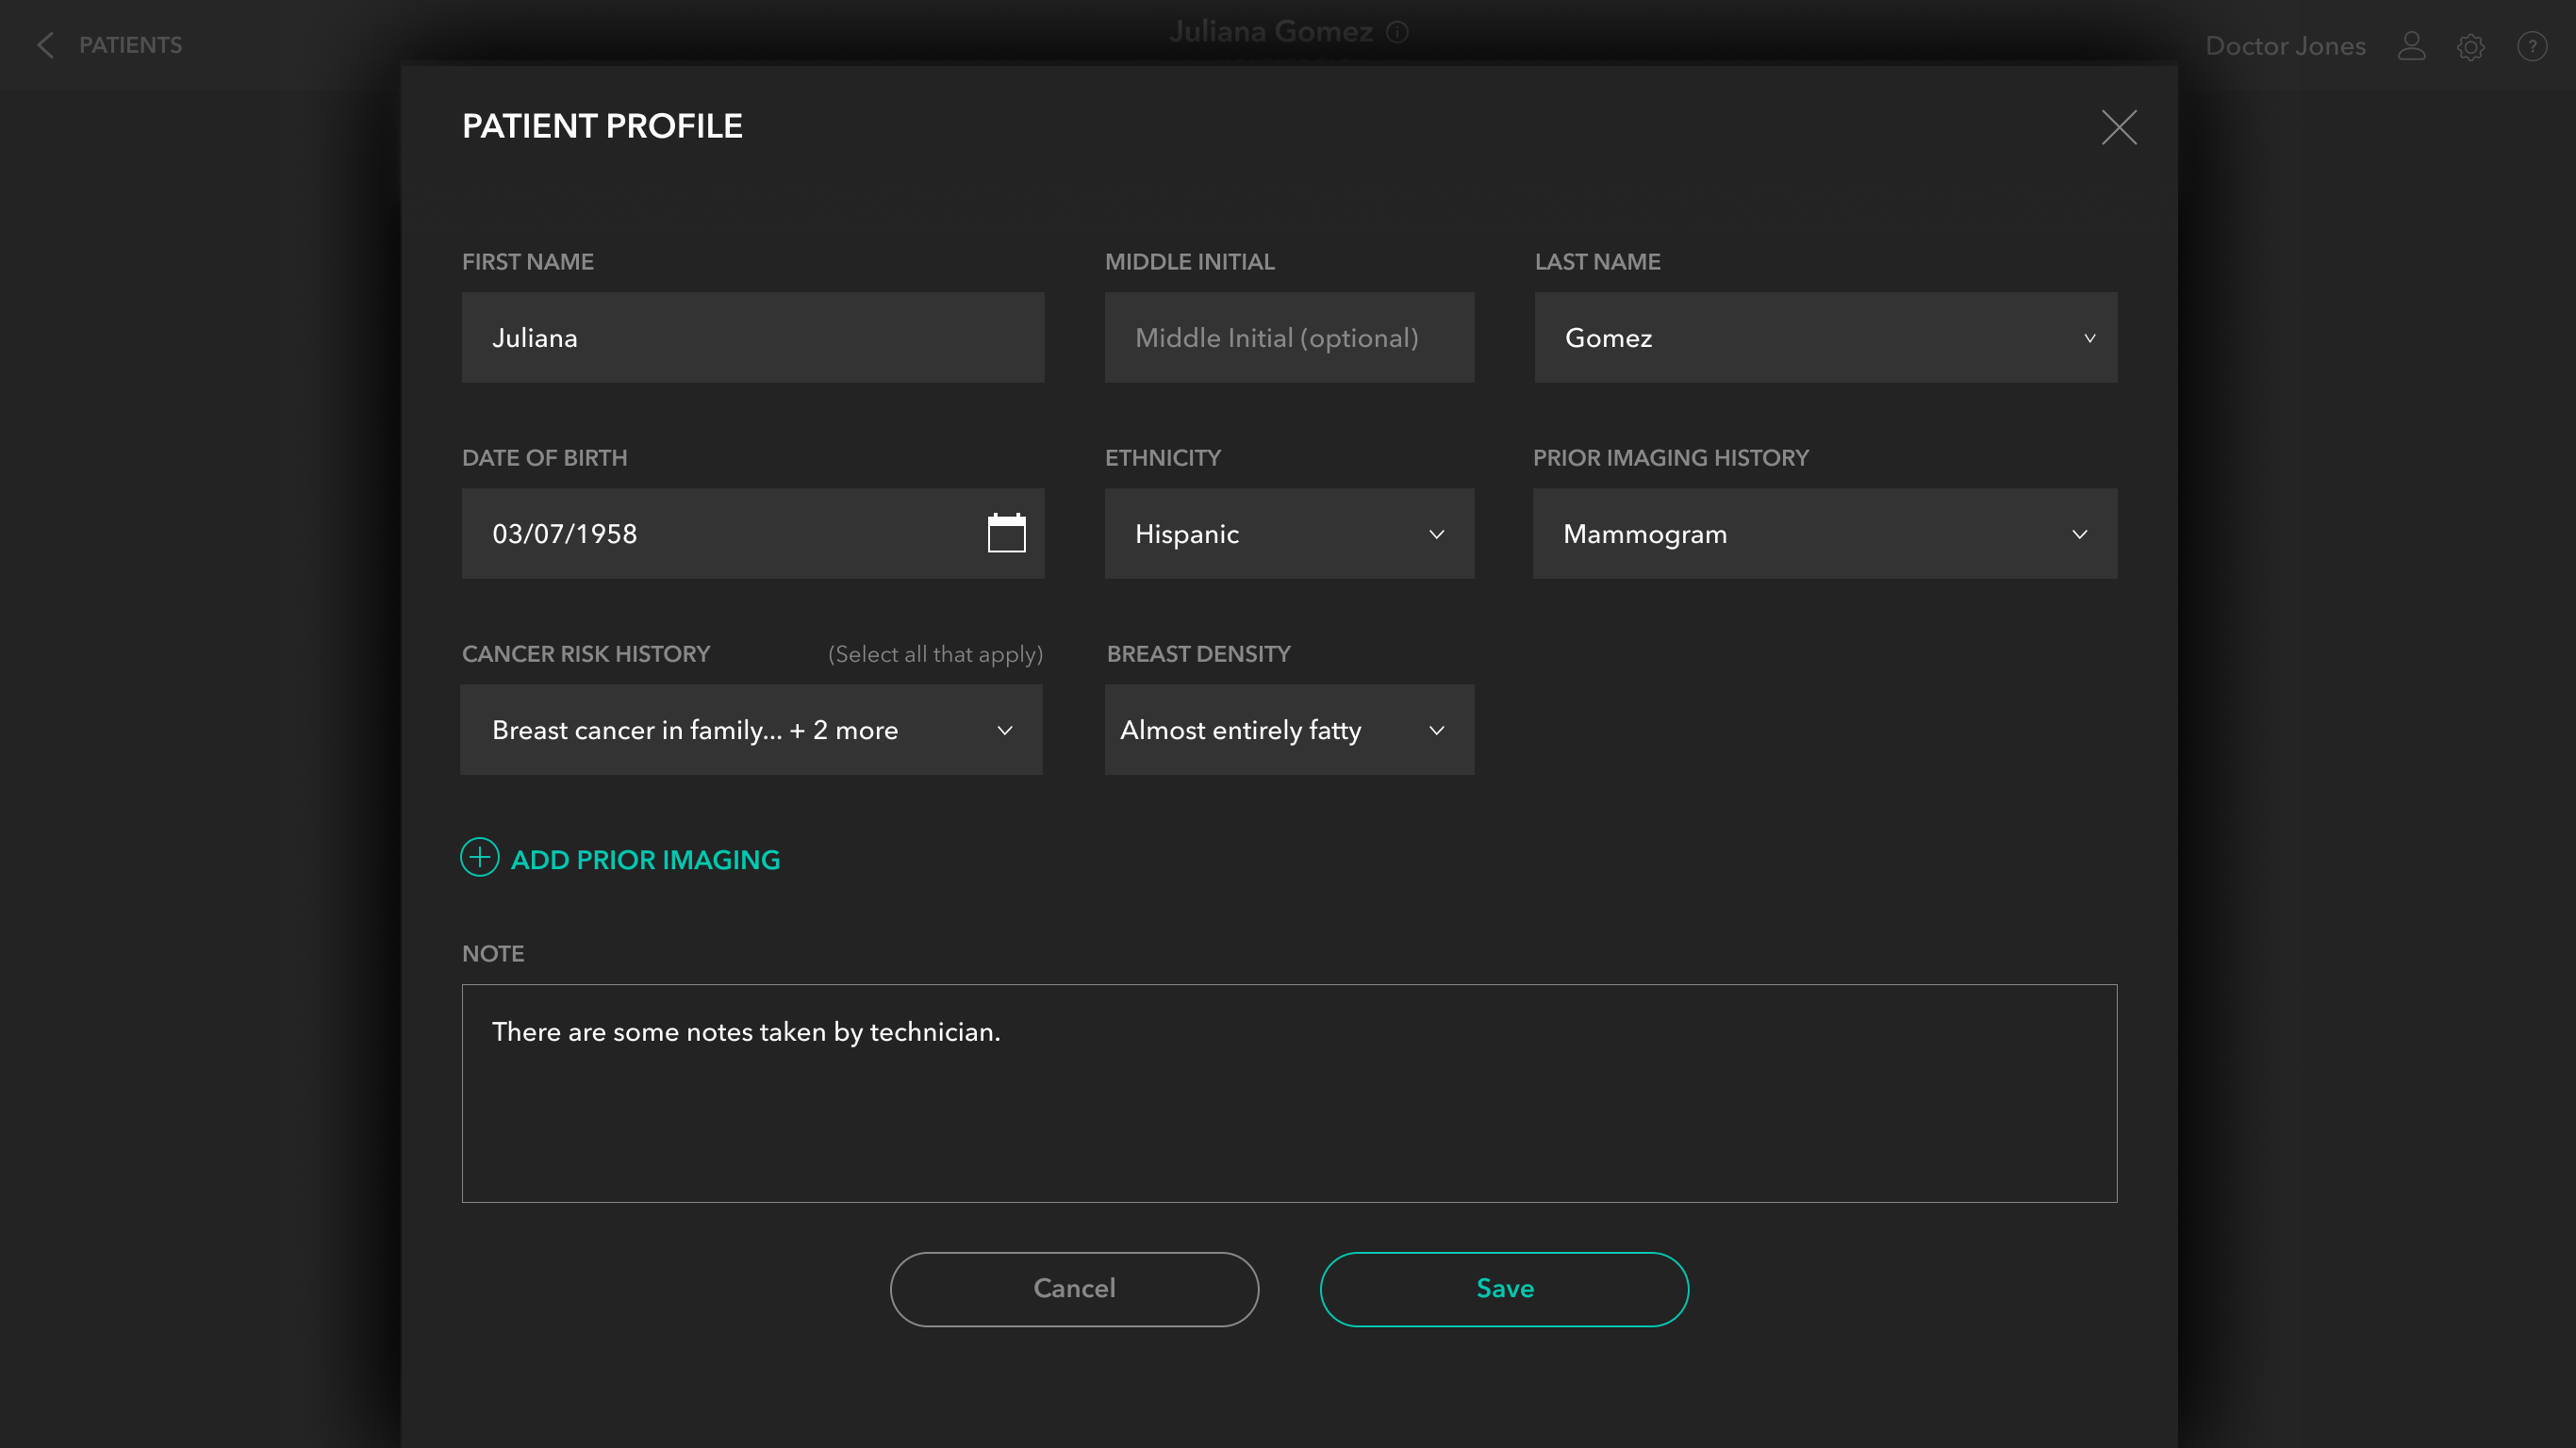Open the date of birth calendar picker
Image resolution: width=2576 pixels, height=1448 pixels.
coord(1006,533)
